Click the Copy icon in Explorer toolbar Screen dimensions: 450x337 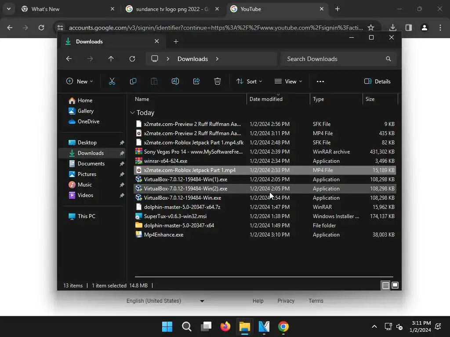pos(133,81)
